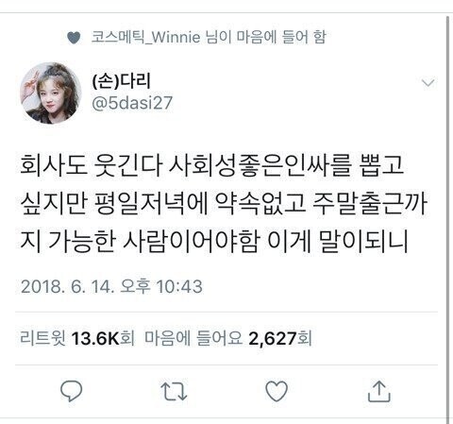
Task: Open the share tweet upload icon
Action: [379, 391]
